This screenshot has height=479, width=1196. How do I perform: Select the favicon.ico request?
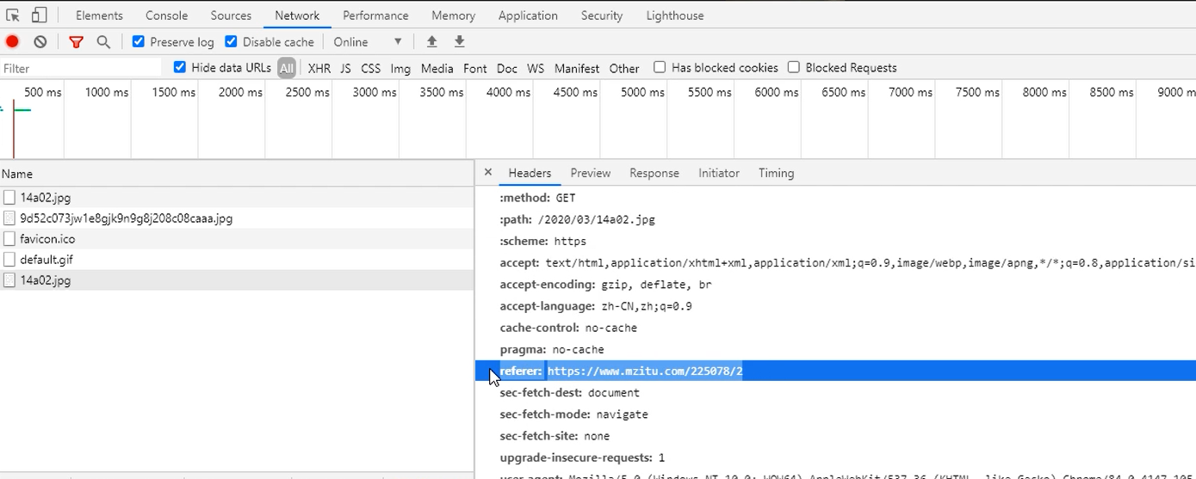pyautogui.click(x=47, y=239)
